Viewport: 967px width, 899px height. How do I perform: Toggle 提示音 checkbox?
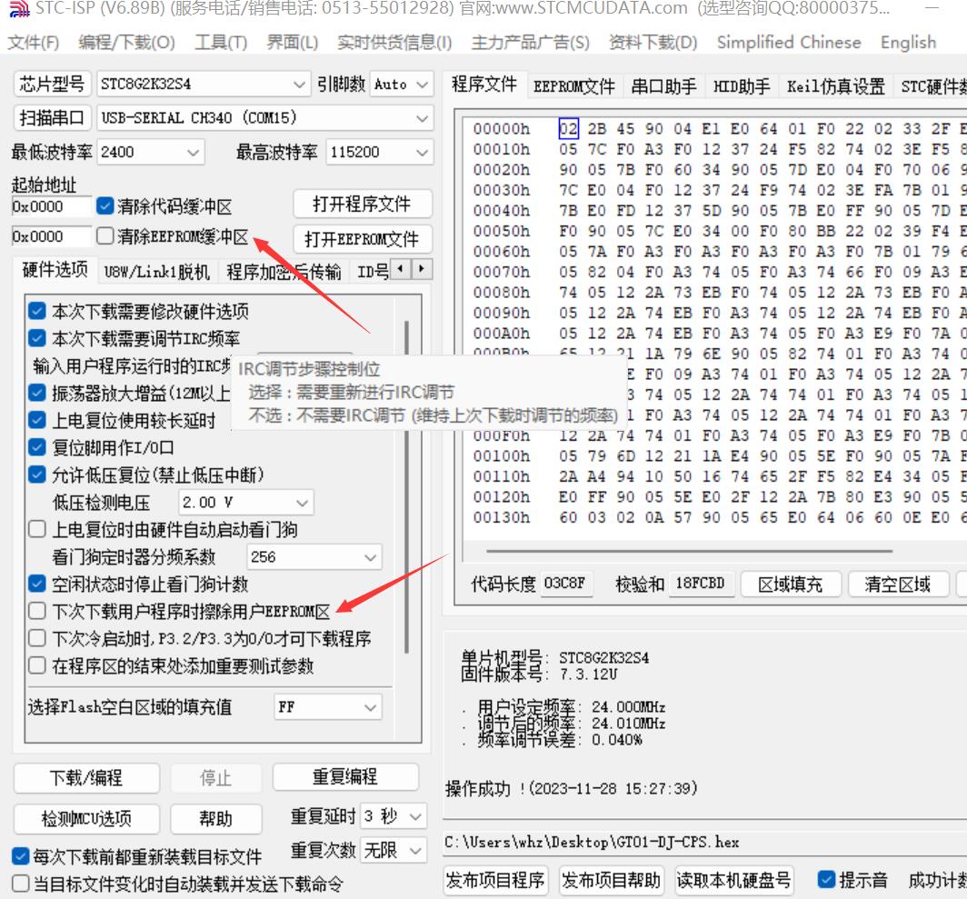[x=826, y=879]
